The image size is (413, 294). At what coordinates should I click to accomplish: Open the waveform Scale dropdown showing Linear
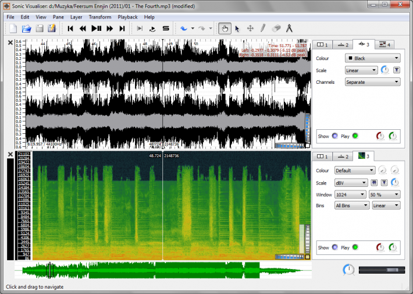point(361,70)
